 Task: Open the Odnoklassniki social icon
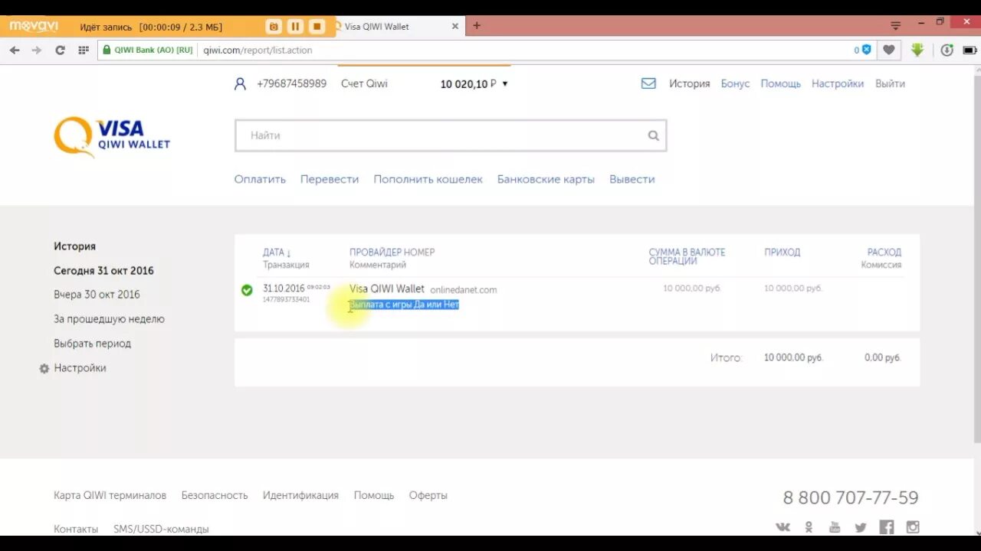tap(809, 527)
